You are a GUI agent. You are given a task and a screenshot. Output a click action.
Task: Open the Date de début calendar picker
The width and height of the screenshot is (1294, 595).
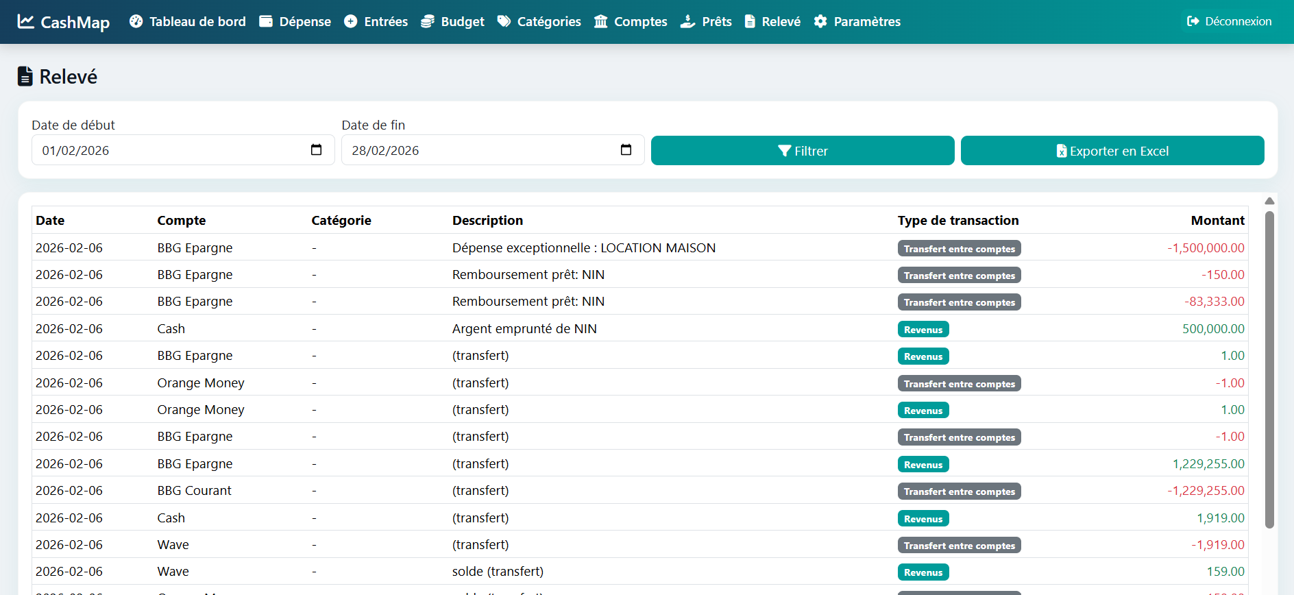(316, 150)
